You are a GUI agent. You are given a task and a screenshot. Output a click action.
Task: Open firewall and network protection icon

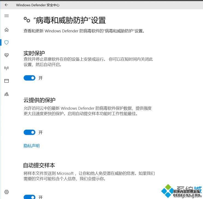7,68
